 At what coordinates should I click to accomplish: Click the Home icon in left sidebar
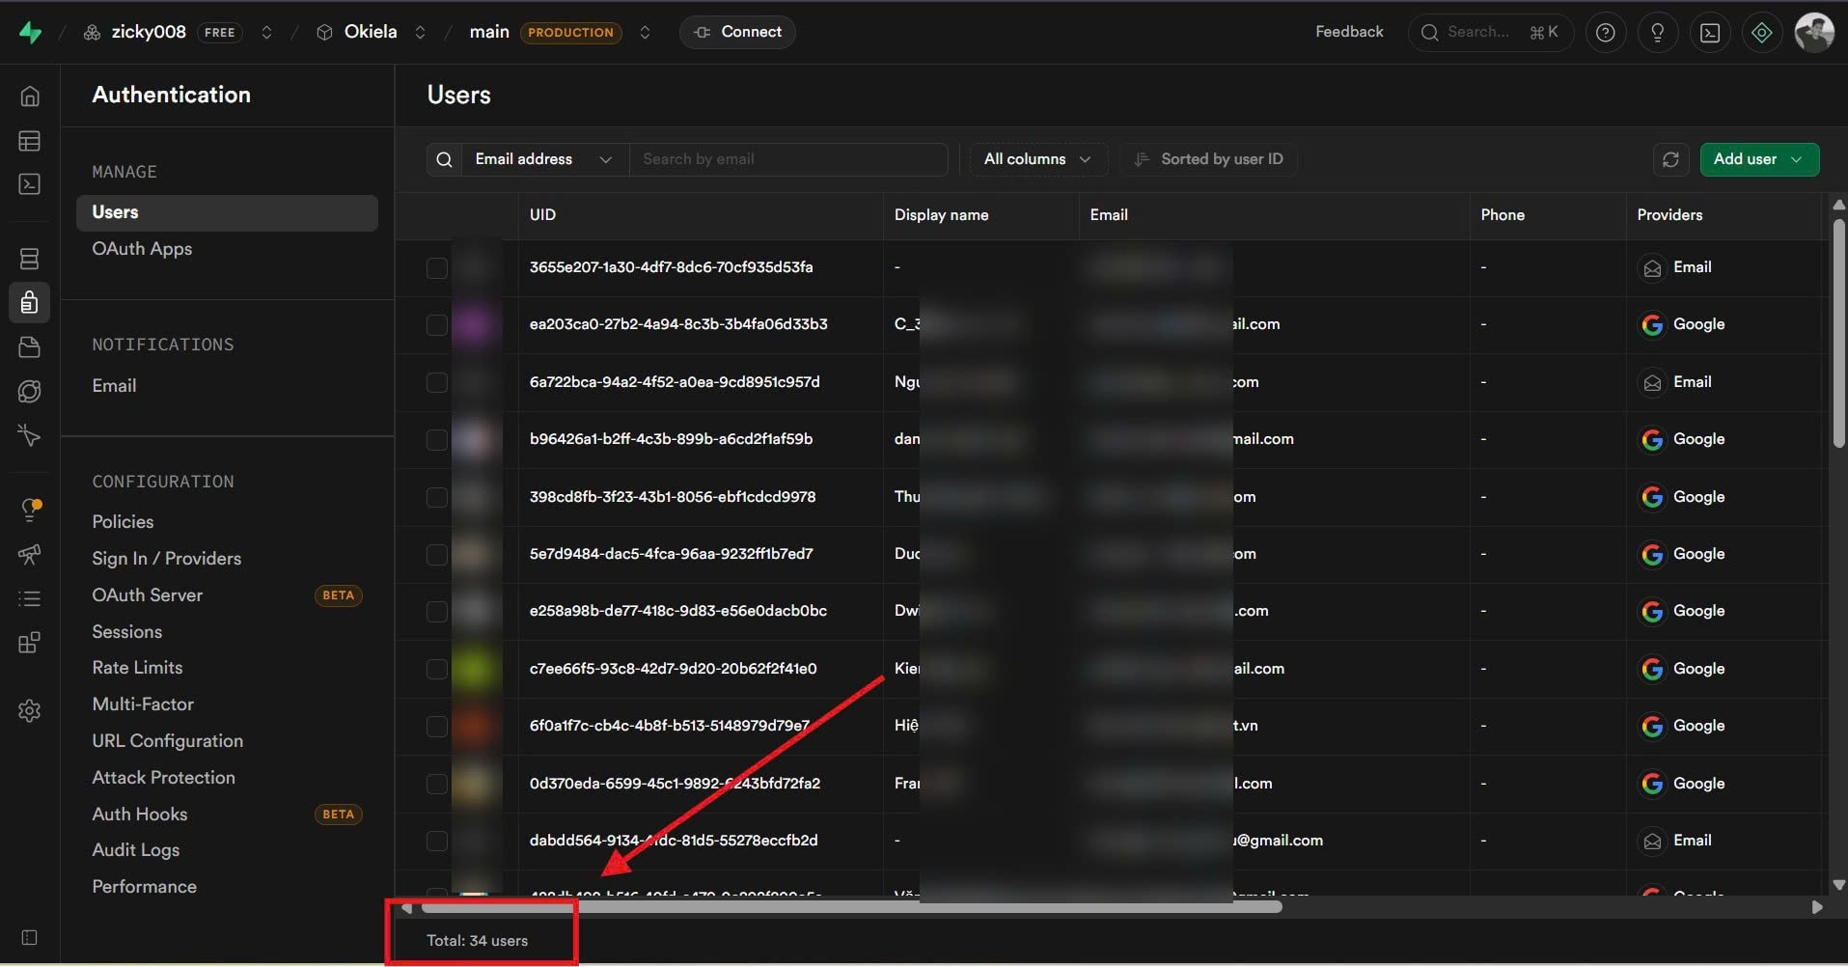[x=30, y=96]
